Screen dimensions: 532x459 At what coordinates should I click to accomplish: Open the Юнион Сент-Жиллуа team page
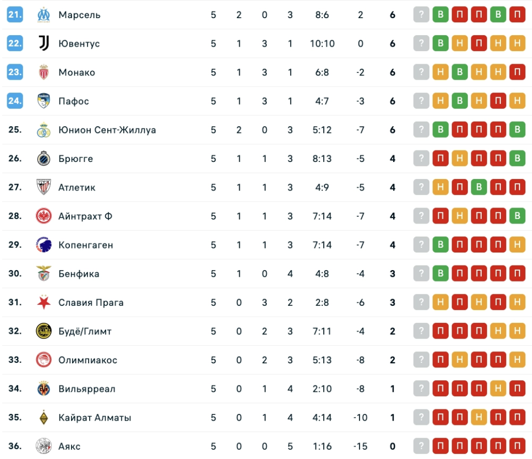[107, 130]
